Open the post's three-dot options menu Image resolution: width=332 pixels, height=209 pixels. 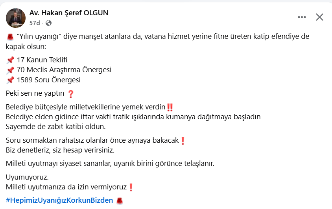coord(302,17)
